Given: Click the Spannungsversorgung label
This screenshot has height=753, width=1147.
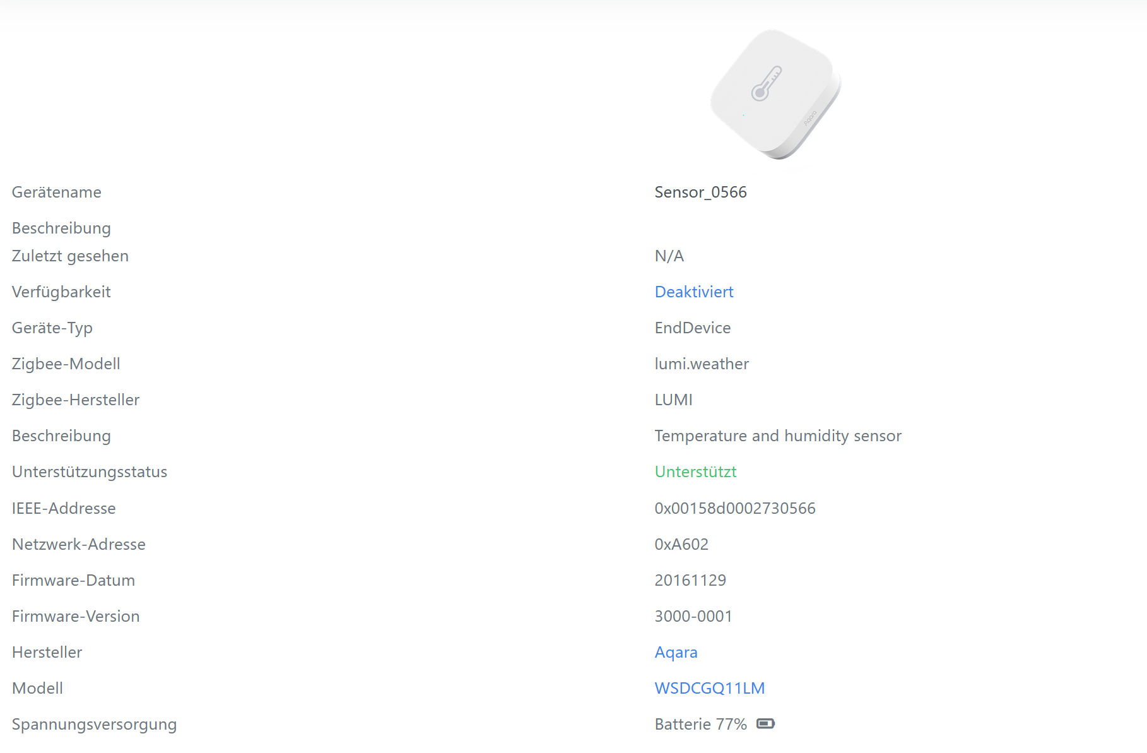Looking at the screenshot, I should [x=94, y=724].
